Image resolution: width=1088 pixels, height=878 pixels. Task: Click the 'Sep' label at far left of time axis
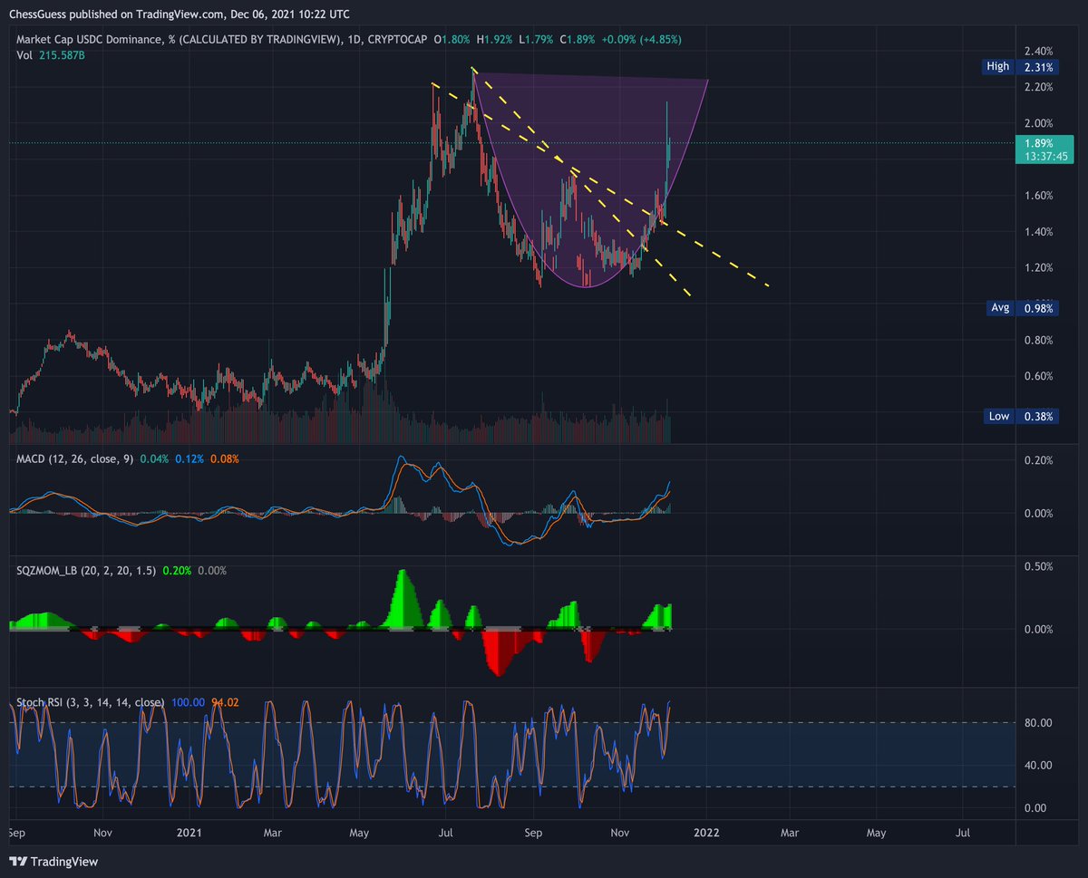(x=16, y=831)
